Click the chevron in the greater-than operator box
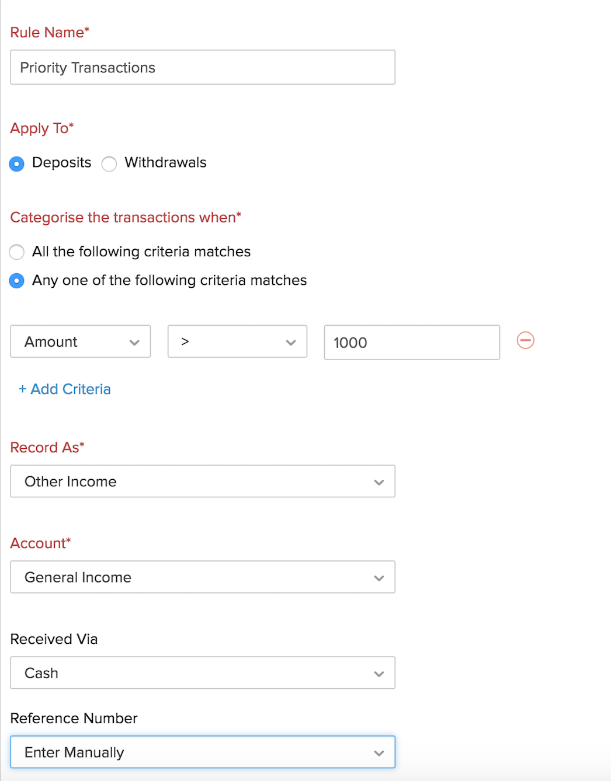The height and width of the screenshot is (781, 611). [x=290, y=343]
